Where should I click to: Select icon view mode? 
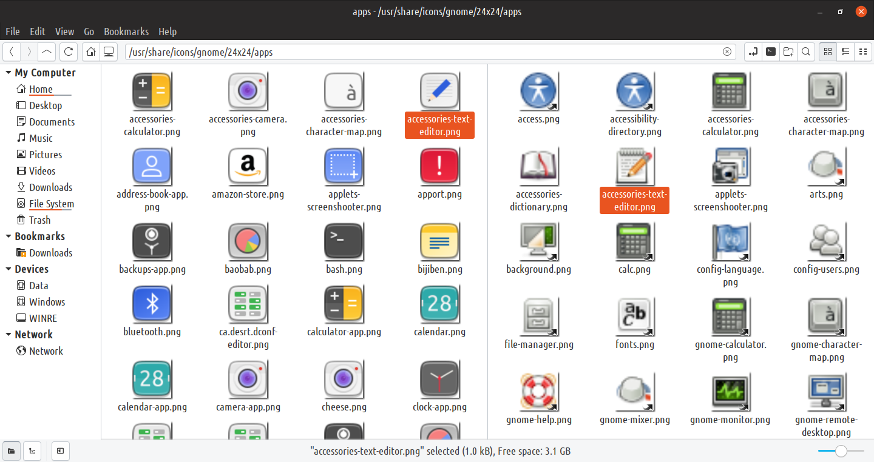click(x=827, y=52)
